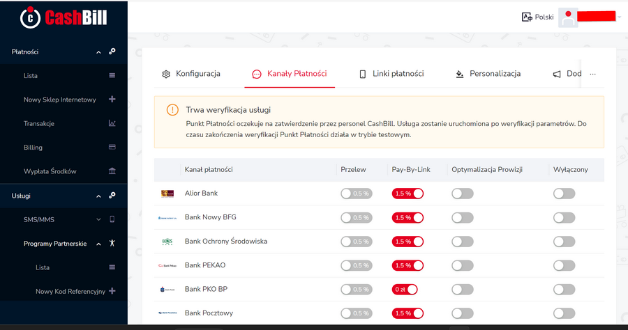Enable Przelew for Bank Pocztowy
Screen dimensions: 628x330
(356, 313)
